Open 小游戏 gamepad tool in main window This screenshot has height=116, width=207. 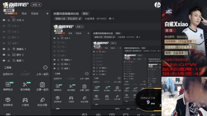(25, 102)
